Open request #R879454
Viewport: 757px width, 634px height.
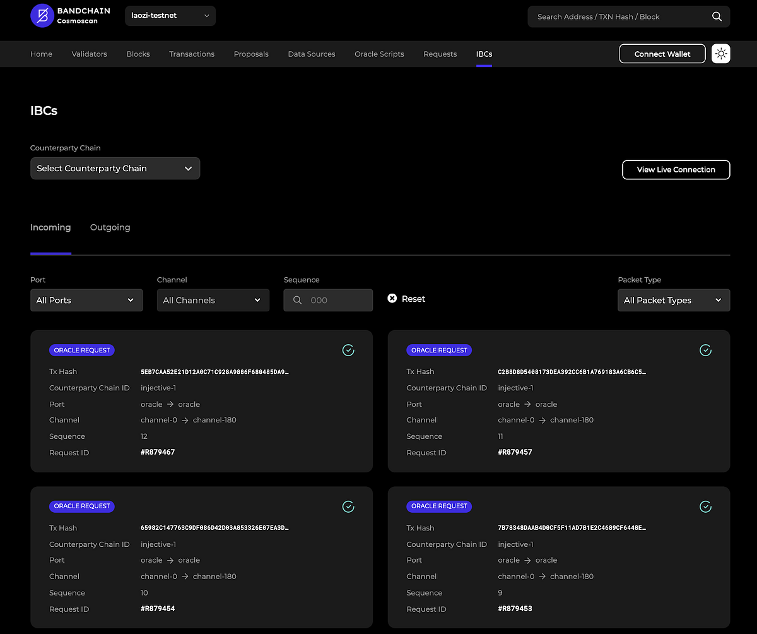click(158, 609)
